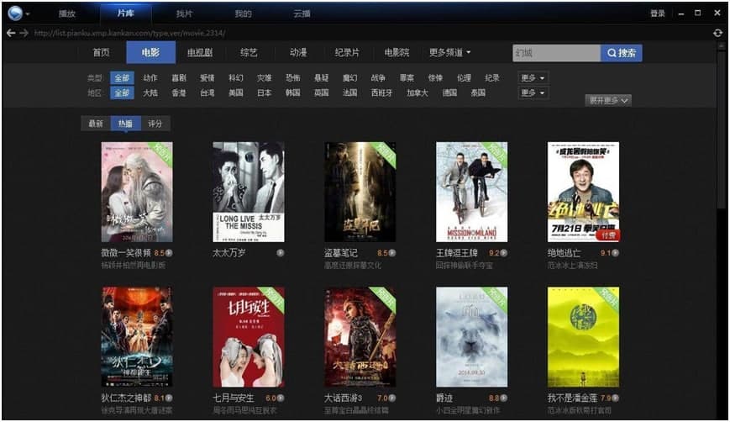Image resolution: width=730 pixels, height=422 pixels.
Task: Filter by 香港 region
Action: tap(179, 92)
